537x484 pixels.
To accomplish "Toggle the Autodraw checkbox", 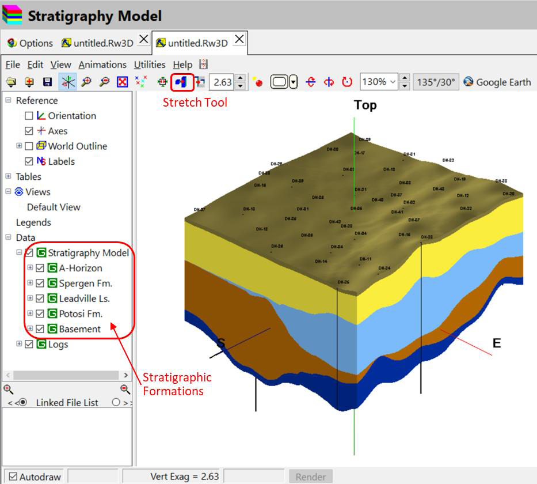I will pyautogui.click(x=13, y=477).
